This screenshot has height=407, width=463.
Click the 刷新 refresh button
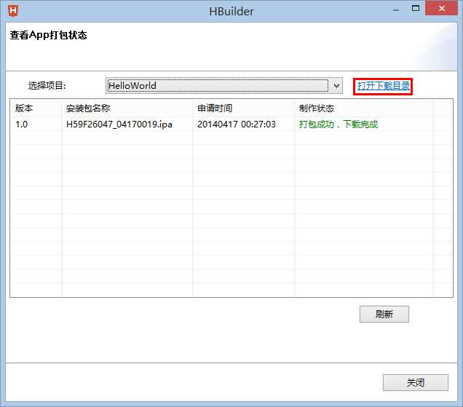384,314
